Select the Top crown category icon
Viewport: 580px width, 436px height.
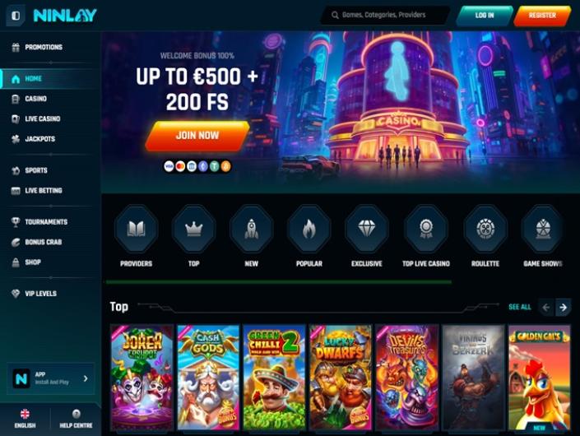(194, 229)
